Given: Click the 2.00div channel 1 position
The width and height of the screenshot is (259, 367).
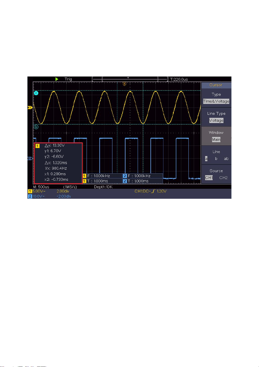Looking at the screenshot, I should 63,191.
